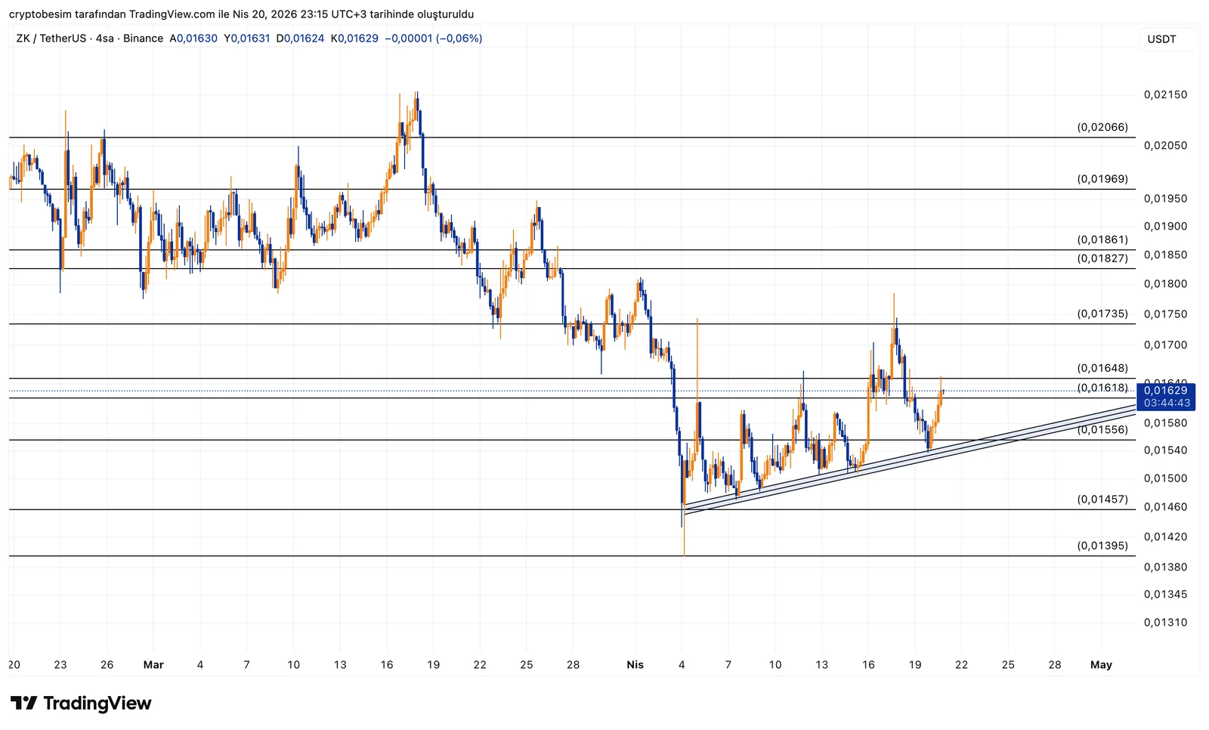The image size is (1209, 730).
Task: Click the candle countdown timer 03:44:43
Action: coord(1167,403)
